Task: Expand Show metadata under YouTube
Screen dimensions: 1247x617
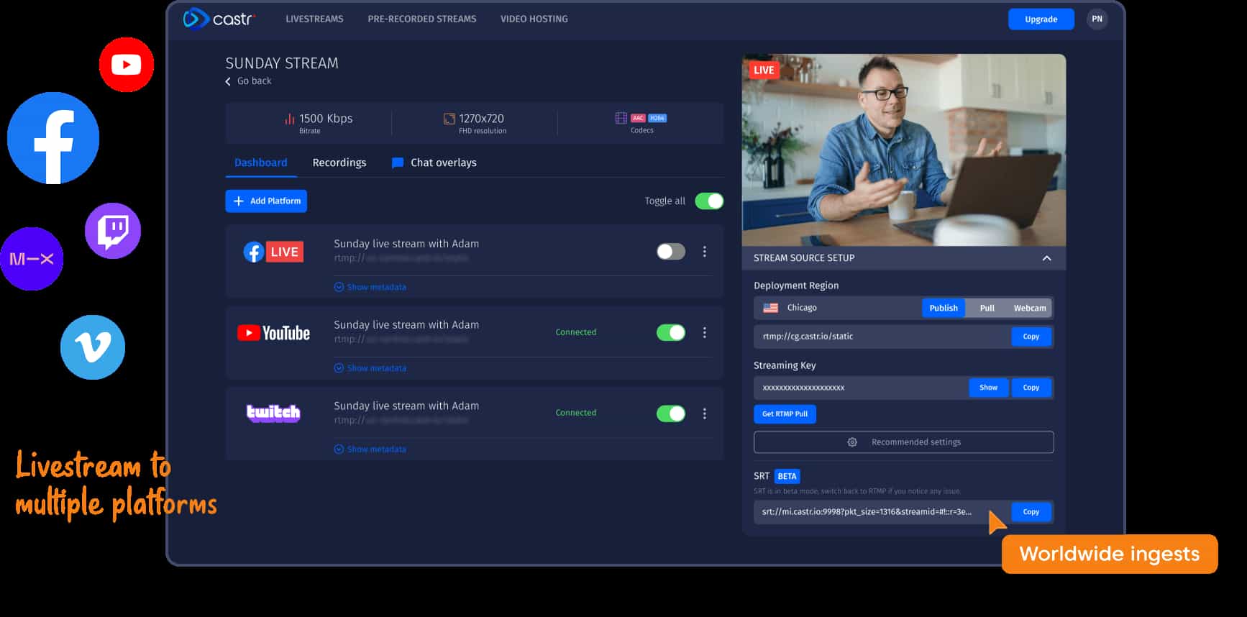Action: click(370, 368)
